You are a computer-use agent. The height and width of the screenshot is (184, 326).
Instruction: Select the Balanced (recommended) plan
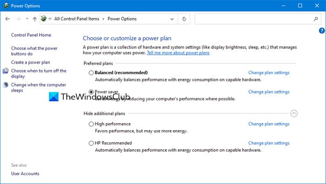click(x=91, y=72)
